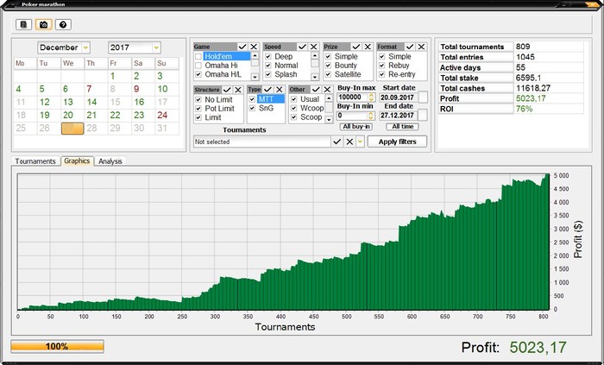Screen dimensions: 604x365
Task: Uncheck all items in Speed filter
Action: [313, 47]
